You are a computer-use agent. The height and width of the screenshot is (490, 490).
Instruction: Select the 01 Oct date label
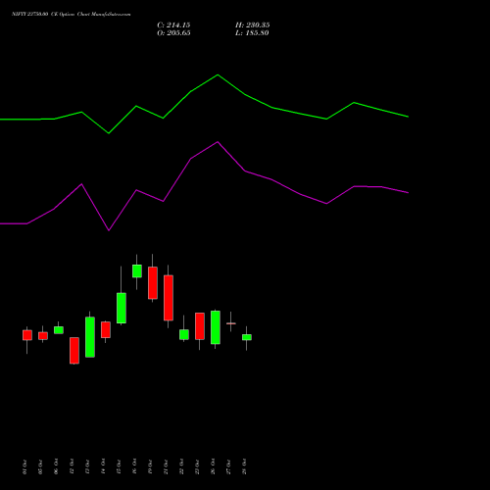[24, 466]
